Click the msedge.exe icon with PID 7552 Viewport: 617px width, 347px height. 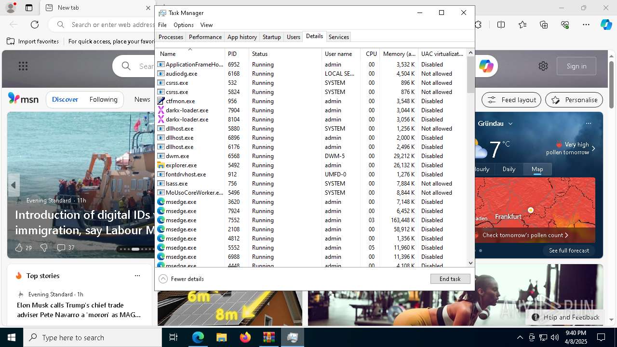161,220
